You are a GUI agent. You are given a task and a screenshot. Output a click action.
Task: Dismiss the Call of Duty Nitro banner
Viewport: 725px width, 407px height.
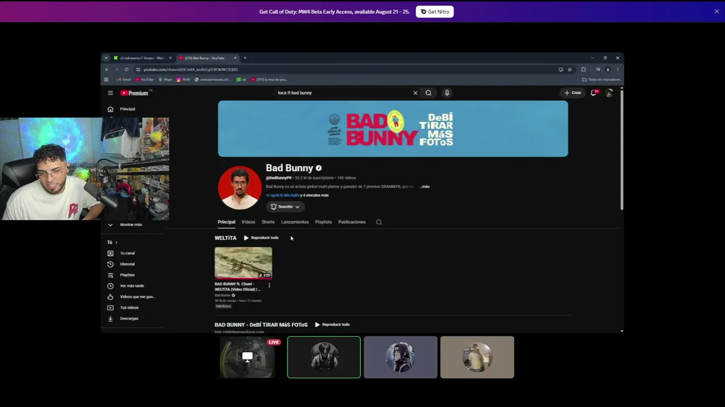pyautogui.click(x=717, y=11)
